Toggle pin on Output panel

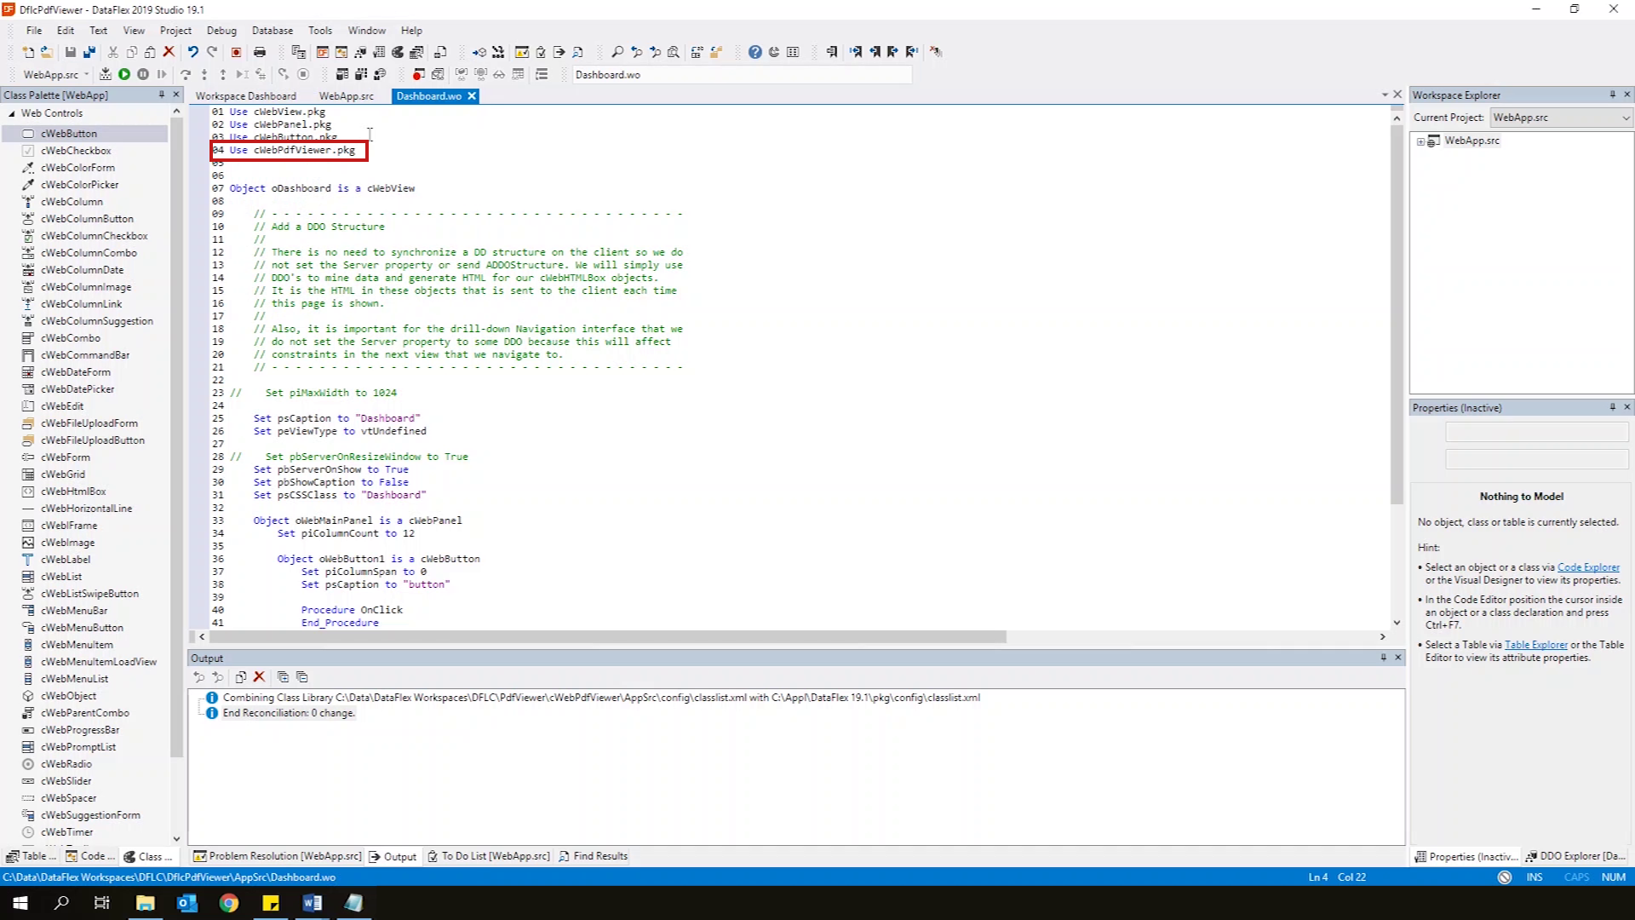tap(1383, 658)
